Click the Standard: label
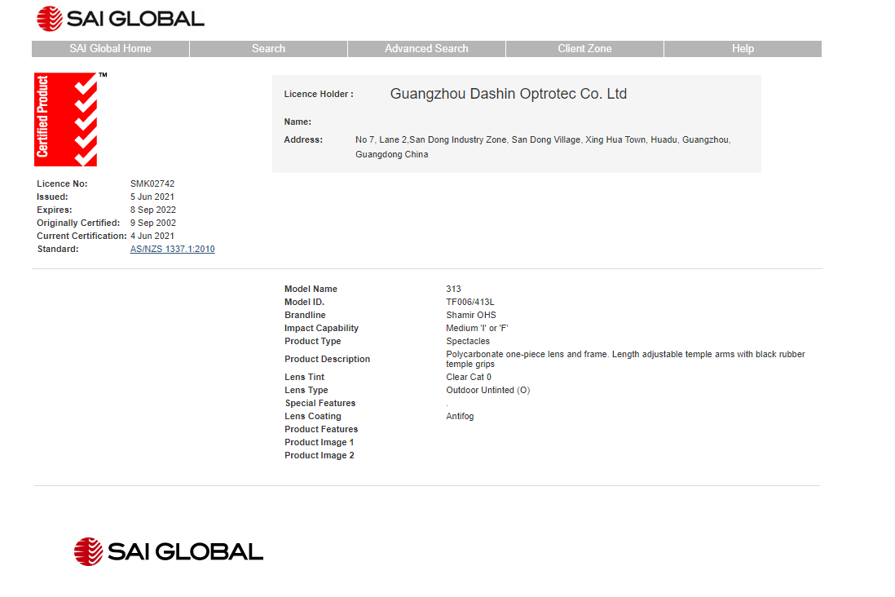The height and width of the screenshot is (597, 895). click(58, 249)
